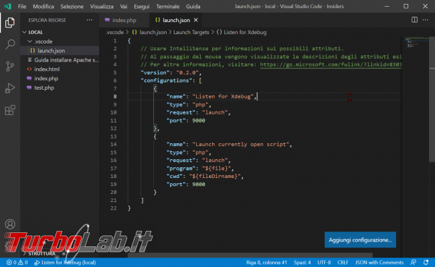Screen dimensions: 435x267
Task: Switch to the index.php tab
Action: [124, 20]
